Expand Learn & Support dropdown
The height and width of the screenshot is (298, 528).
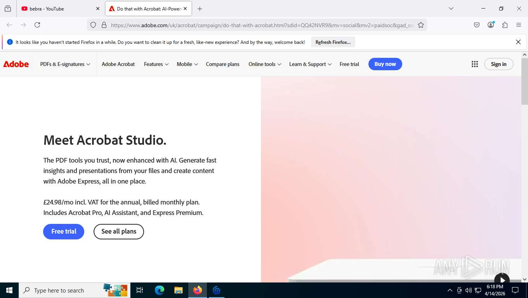click(310, 64)
